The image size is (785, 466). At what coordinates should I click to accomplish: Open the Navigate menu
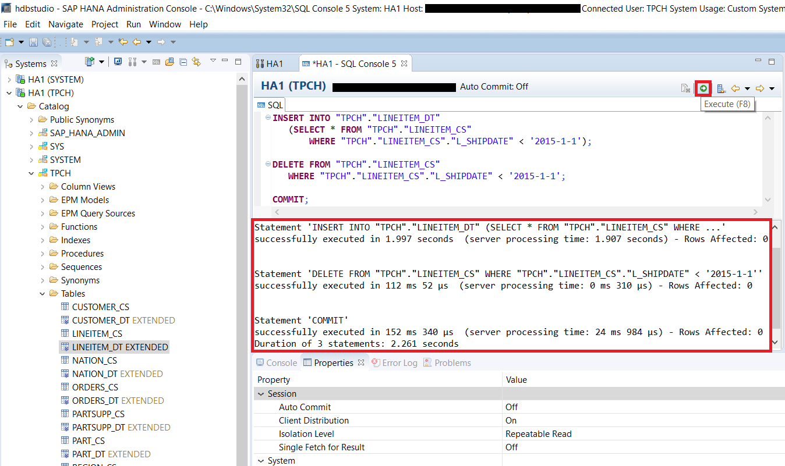[66, 24]
